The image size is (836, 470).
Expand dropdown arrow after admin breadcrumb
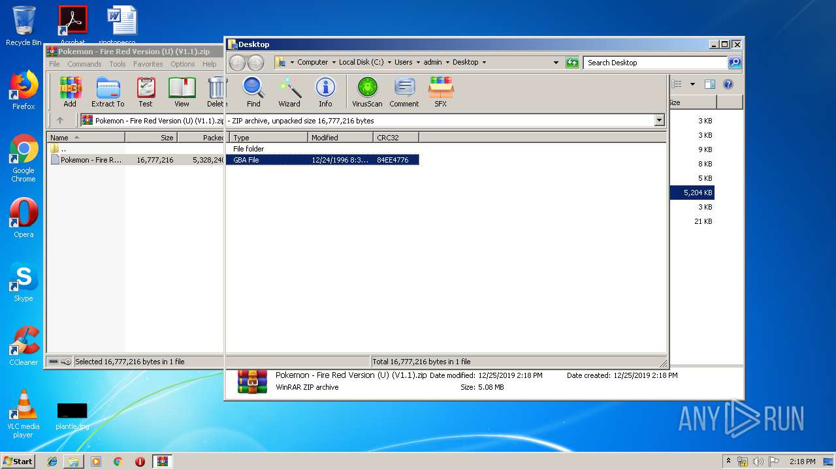coord(447,63)
